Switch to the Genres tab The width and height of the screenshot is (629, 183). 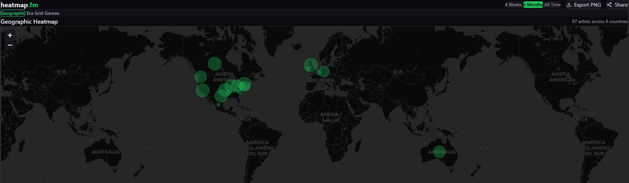[52, 13]
